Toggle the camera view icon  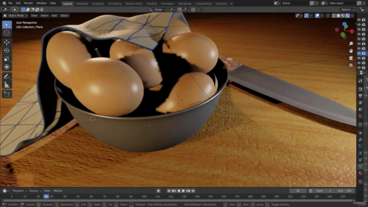point(351,58)
